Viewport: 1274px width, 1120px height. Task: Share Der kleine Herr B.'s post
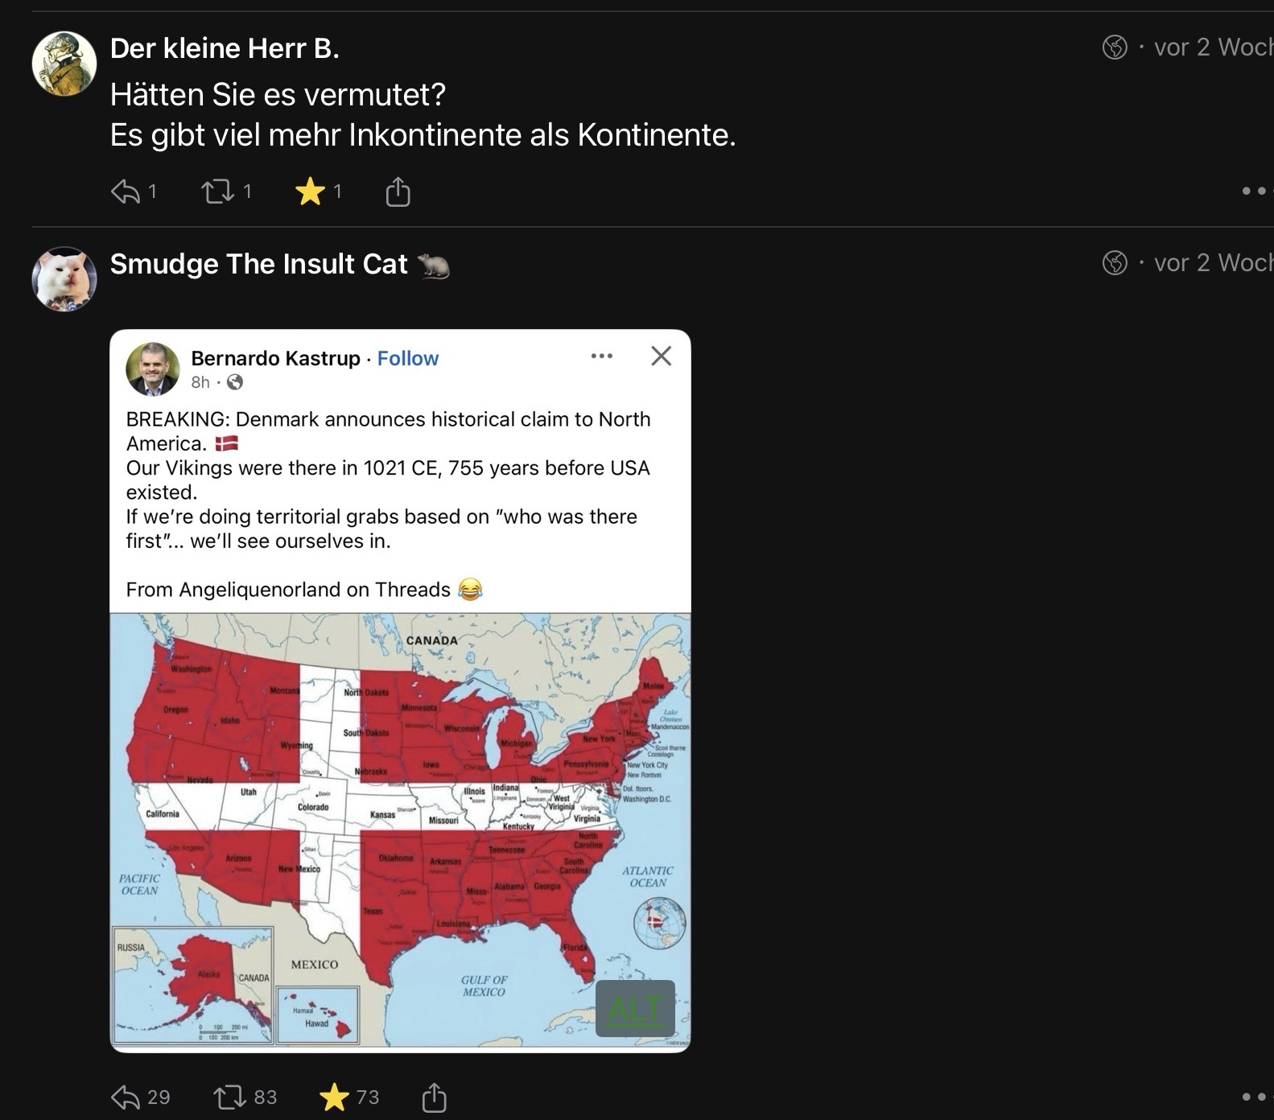pos(398,192)
